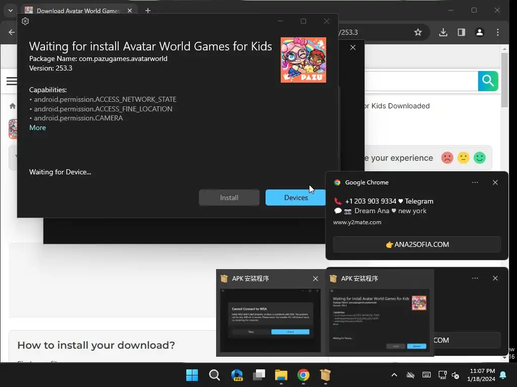The height and width of the screenshot is (387, 517).
Task: Click the Version: 253.3 text
Action: [x=51, y=68]
